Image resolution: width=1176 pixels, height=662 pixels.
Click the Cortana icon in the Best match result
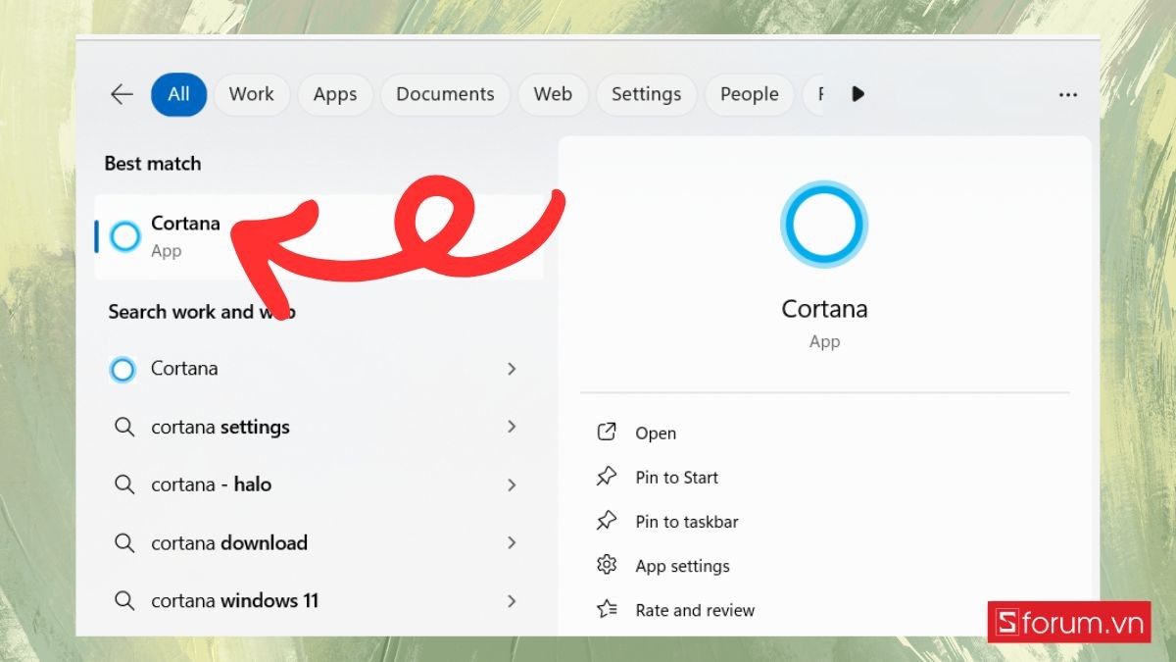pos(125,236)
